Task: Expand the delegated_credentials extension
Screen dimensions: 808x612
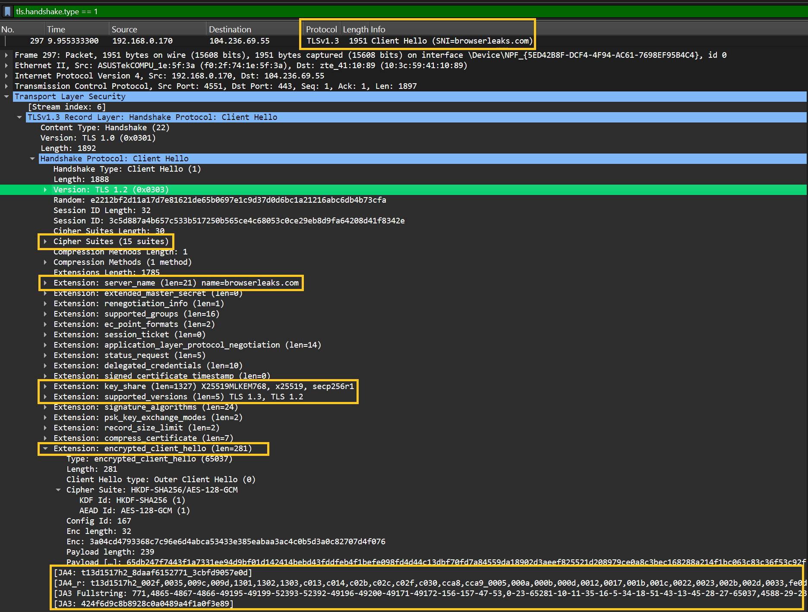Action: [x=45, y=366]
